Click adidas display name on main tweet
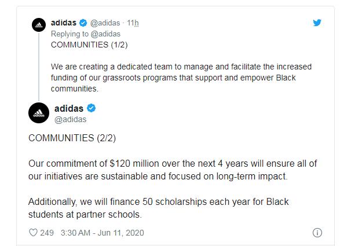This screenshot has height=246, width=362. coord(70,108)
